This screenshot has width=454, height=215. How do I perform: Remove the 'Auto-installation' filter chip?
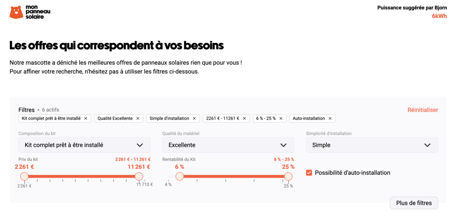click(330, 118)
